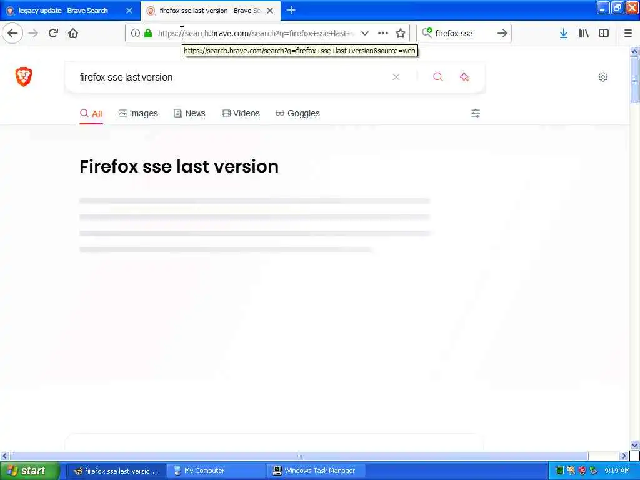Viewport: 640px width, 480px height.
Task: Run search with the magnifier button
Action: [x=438, y=77]
